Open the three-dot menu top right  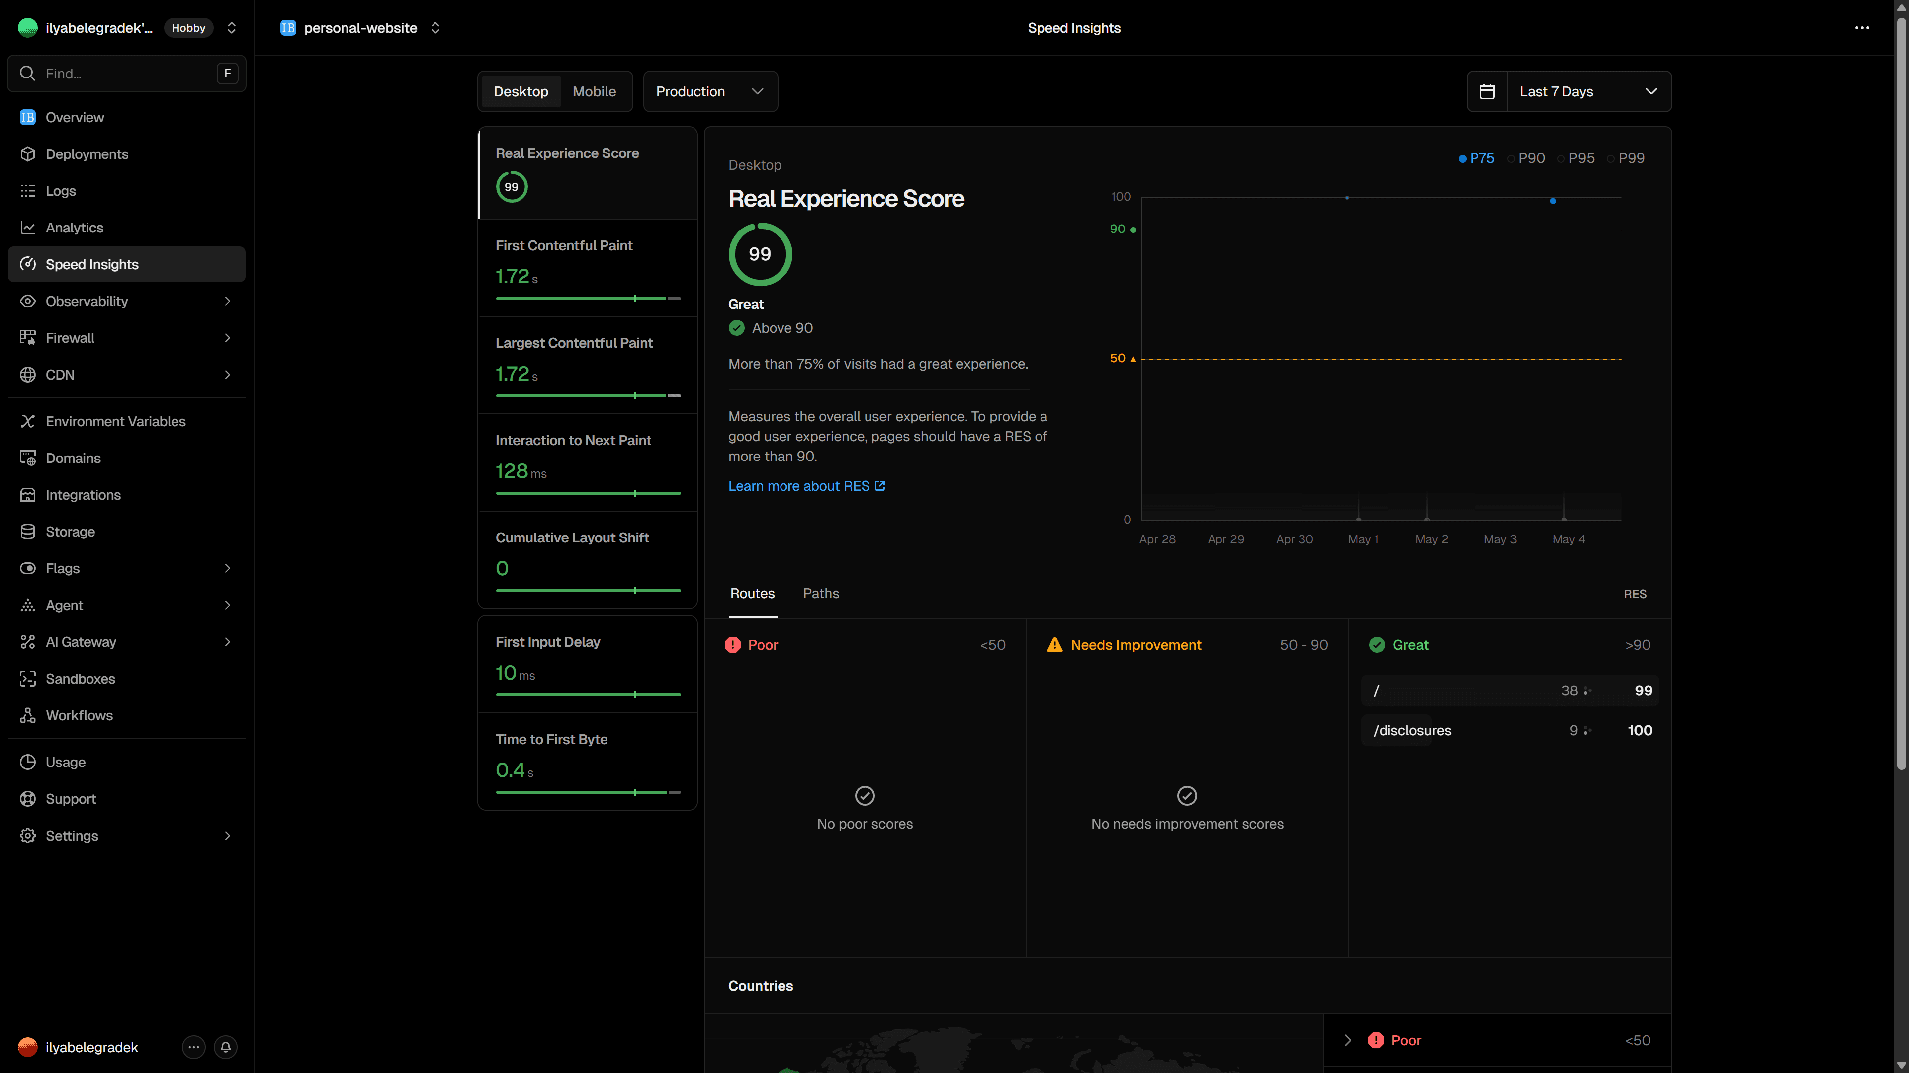pyautogui.click(x=1862, y=28)
